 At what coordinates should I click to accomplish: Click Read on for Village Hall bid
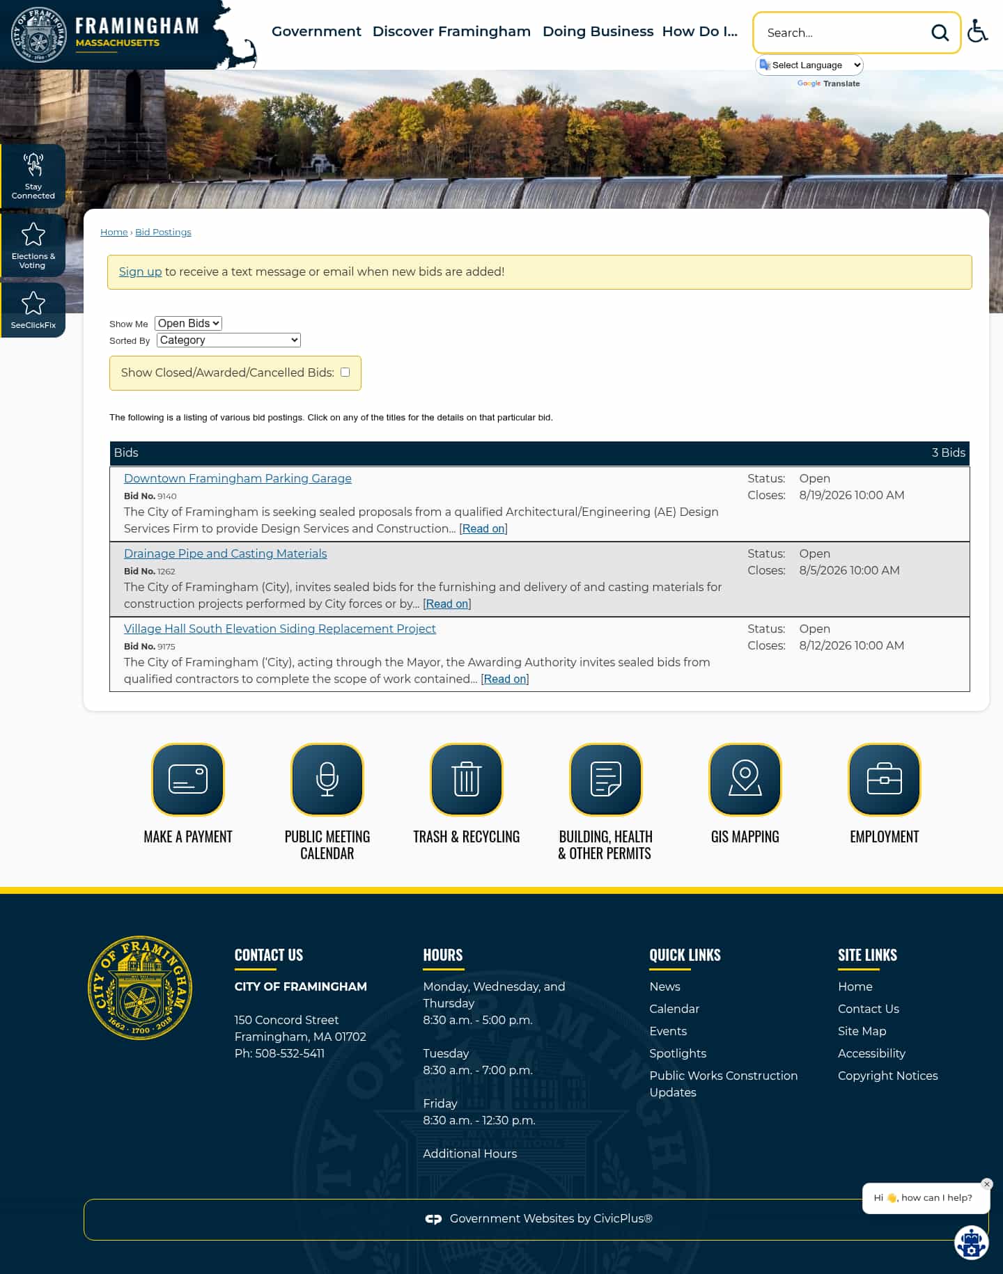(x=505, y=679)
